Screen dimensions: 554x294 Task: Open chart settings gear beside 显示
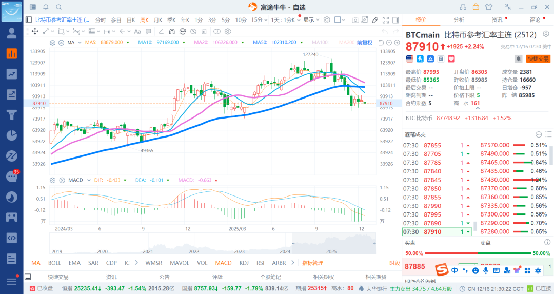click(327, 20)
